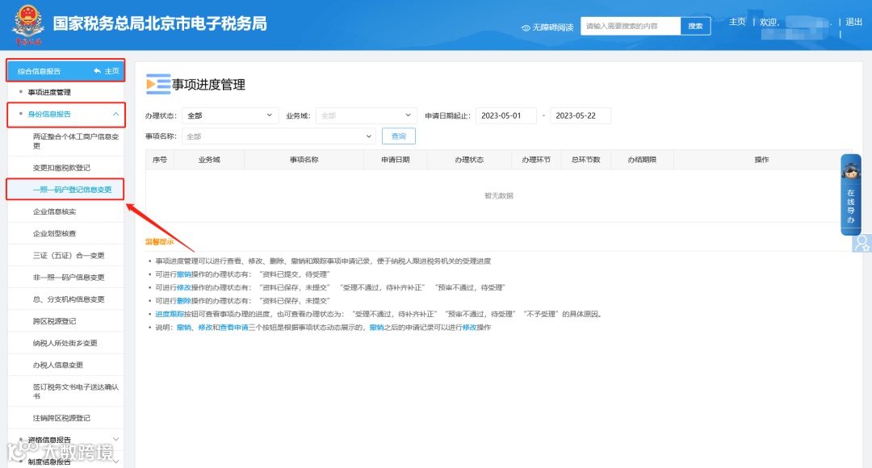The height and width of the screenshot is (468, 872).
Task: Click the end date field 2023-05-22
Action: pyautogui.click(x=580, y=115)
